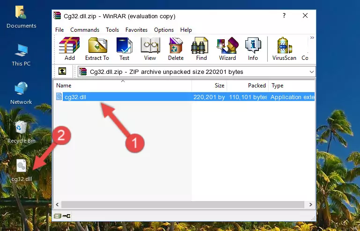Click the horizontal scrollbar right arrow
The height and width of the screenshot is (231, 360).
point(311,204)
